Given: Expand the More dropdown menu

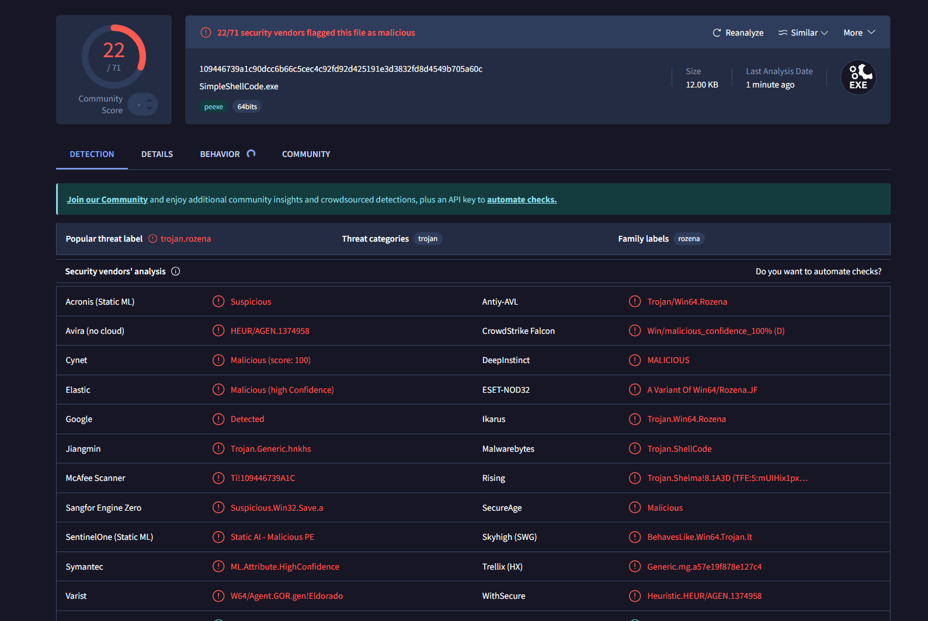Looking at the screenshot, I should (x=859, y=33).
